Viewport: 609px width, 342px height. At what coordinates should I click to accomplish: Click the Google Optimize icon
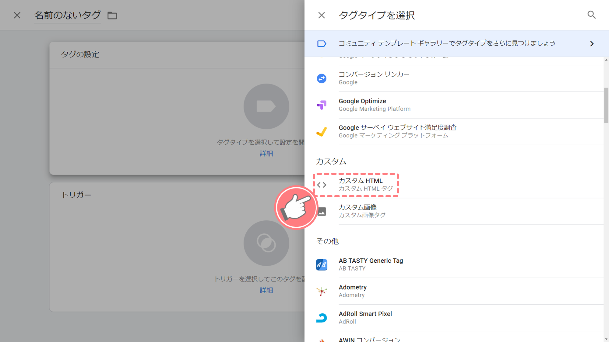coord(322,105)
